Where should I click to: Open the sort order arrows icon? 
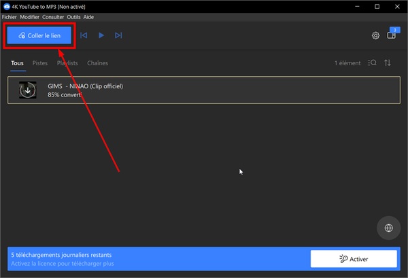(x=388, y=63)
